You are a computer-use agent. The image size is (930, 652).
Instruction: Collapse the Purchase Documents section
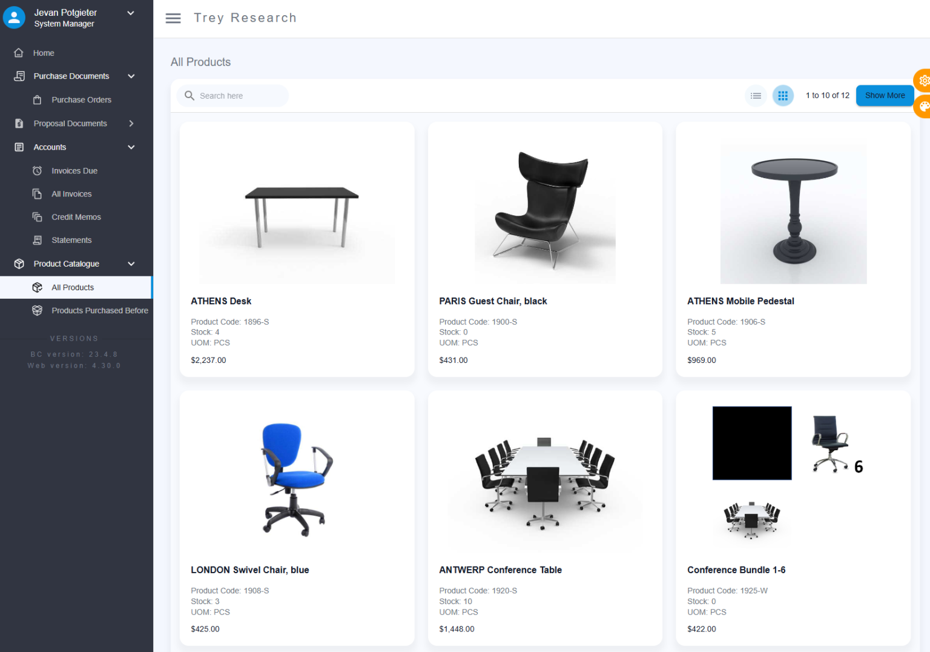131,76
